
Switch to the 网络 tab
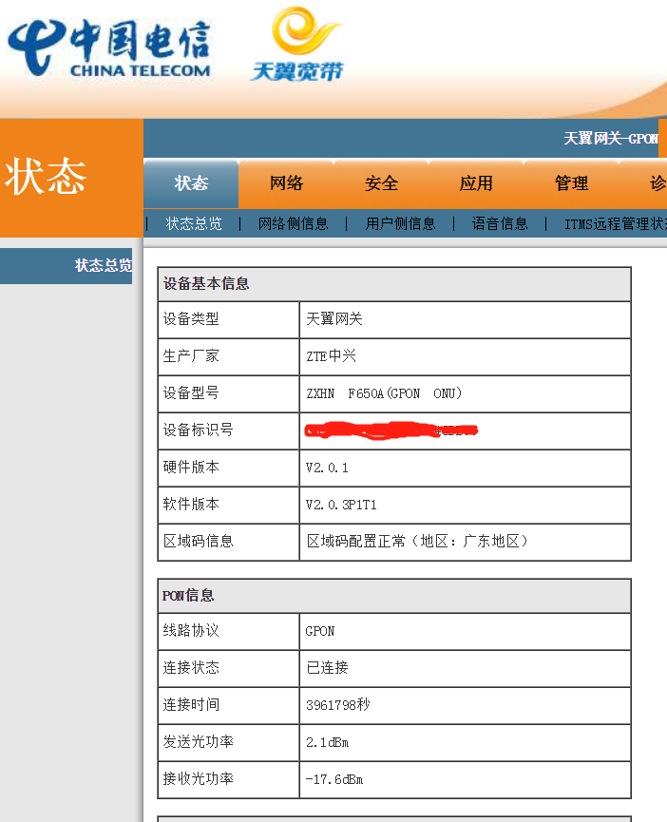point(286,183)
